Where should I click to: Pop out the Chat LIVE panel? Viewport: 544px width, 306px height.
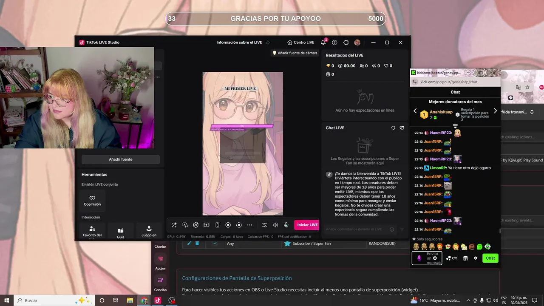click(x=402, y=128)
